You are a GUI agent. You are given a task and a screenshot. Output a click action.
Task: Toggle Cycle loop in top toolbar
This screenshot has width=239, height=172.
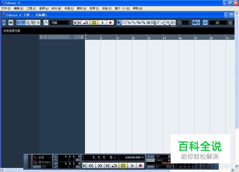pyautogui.click(x=86, y=22)
